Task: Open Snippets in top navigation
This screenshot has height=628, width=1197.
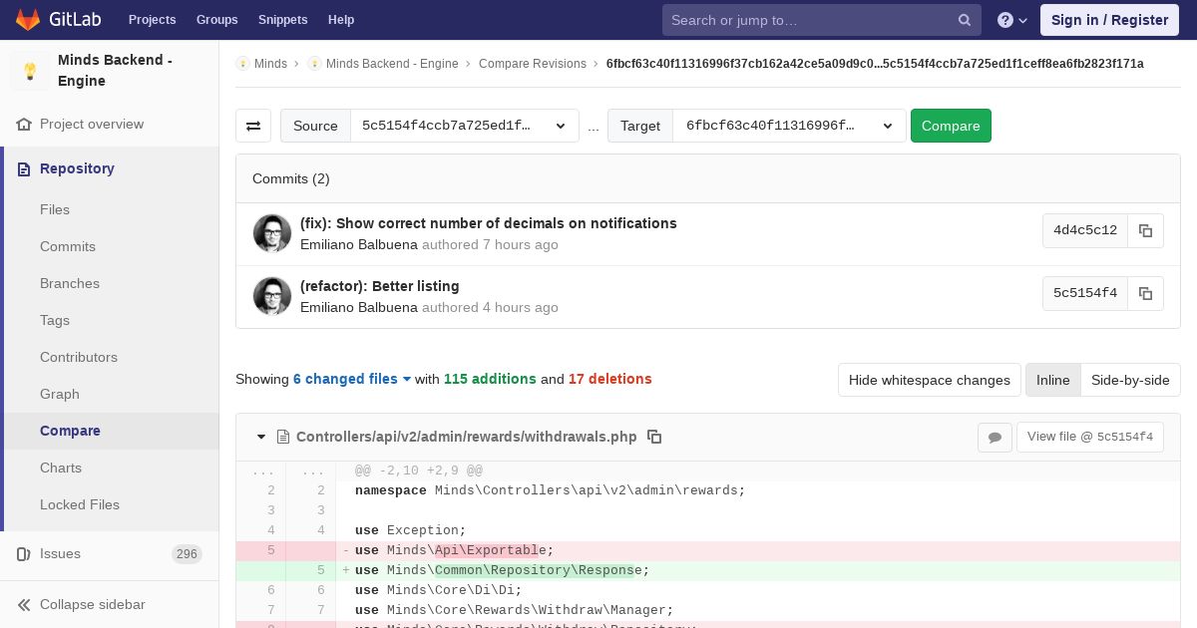Action: click(x=283, y=20)
